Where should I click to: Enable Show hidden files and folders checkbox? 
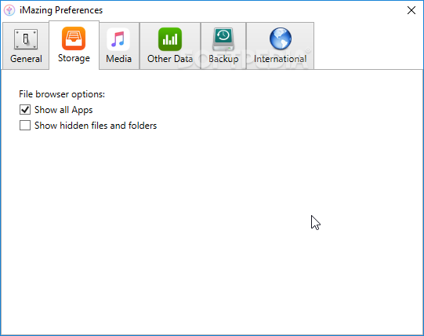point(25,126)
